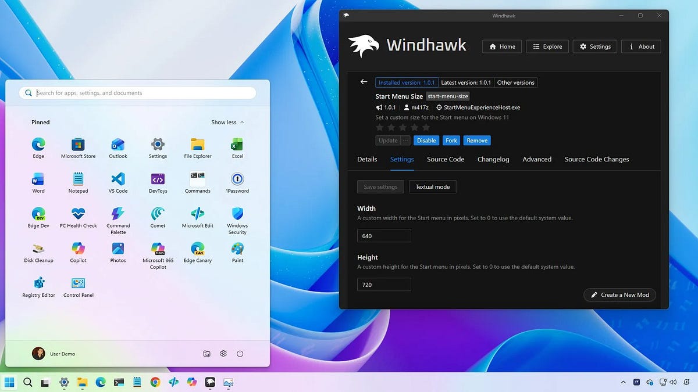This screenshot has height=392, width=698.
Task: Launch Word pinned app
Action: coord(38,183)
